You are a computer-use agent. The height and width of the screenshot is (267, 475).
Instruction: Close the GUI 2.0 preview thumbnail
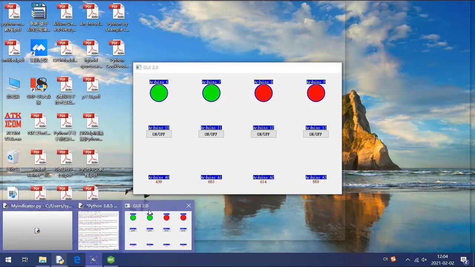189,205
